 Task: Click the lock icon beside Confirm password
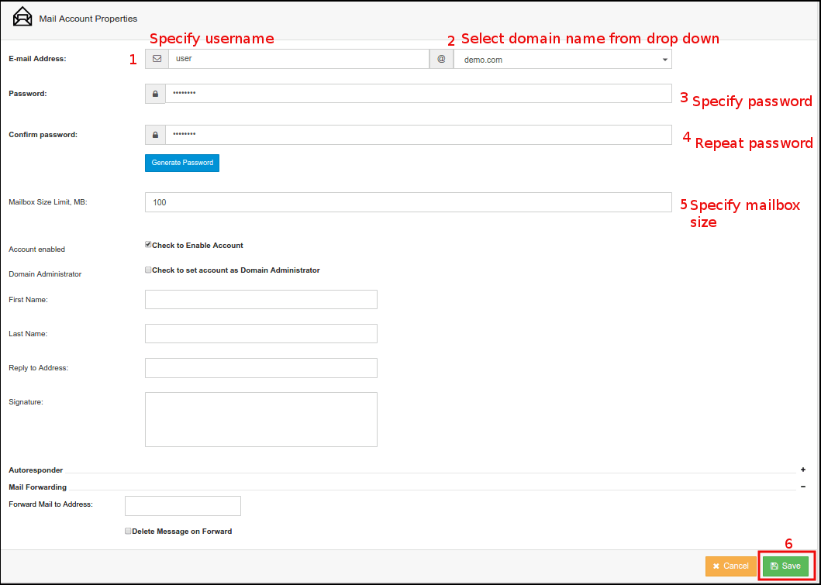click(155, 135)
